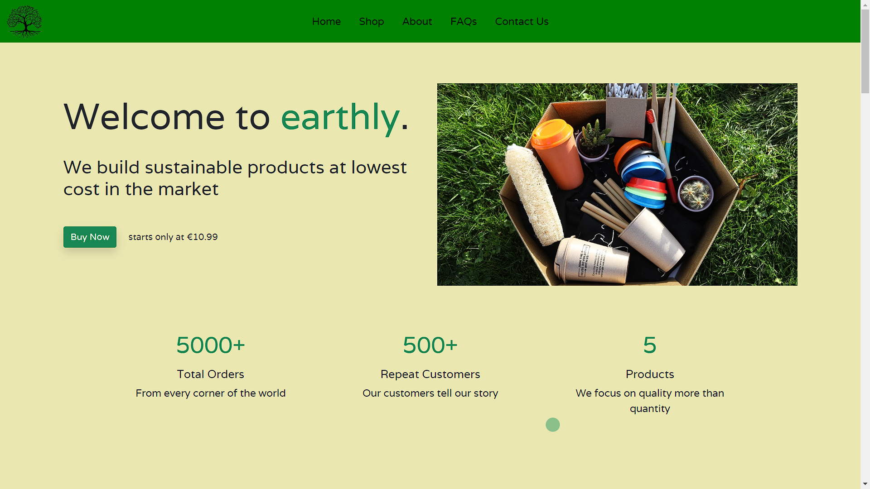Click the green circular cursor dot
870x489 pixels.
pyautogui.click(x=552, y=425)
